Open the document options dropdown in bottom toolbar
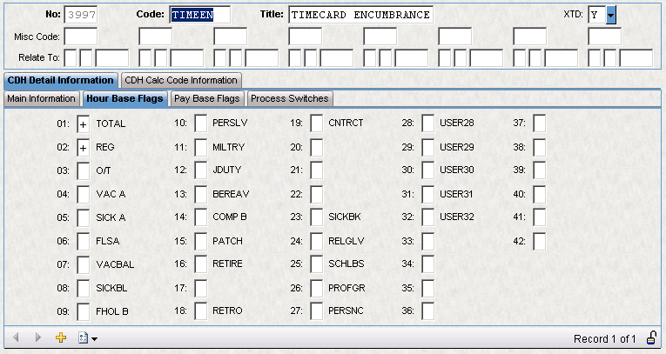This screenshot has height=354, width=666. tap(87, 337)
